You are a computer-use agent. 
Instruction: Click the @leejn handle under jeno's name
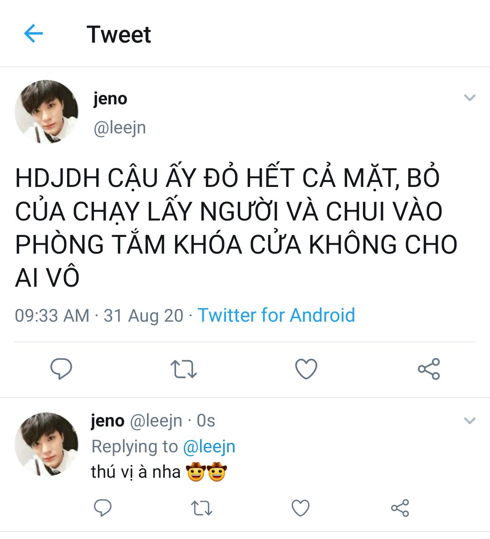click(120, 128)
